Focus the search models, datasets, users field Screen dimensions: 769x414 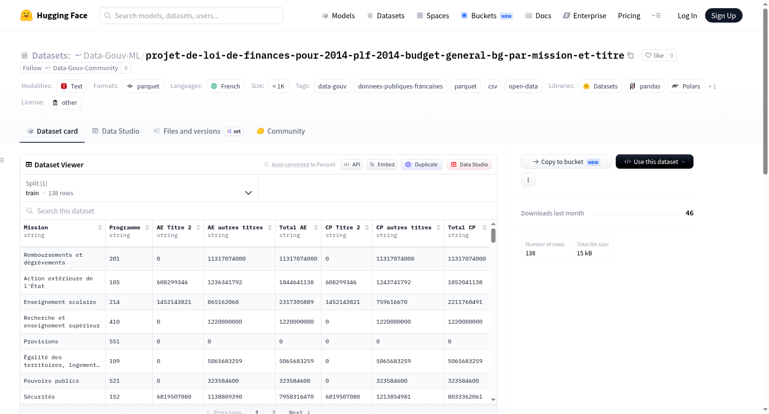[x=191, y=15]
